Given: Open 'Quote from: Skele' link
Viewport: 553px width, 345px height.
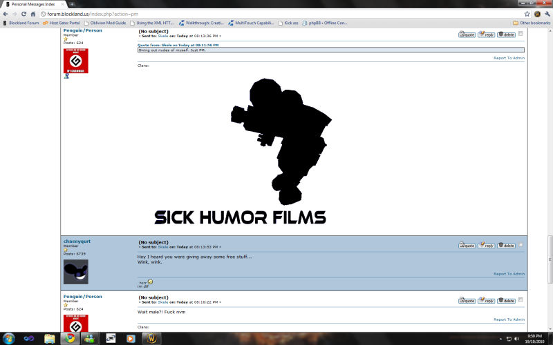Looking at the screenshot, I should click(178, 45).
